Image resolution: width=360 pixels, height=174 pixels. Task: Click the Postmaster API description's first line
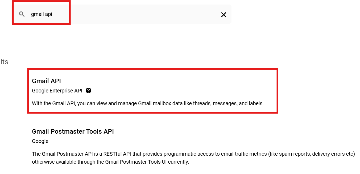(193, 154)
